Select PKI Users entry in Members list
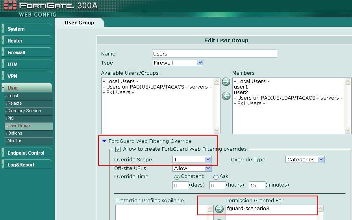Viewport: 352px width, 220px height. tap(250, 104)
